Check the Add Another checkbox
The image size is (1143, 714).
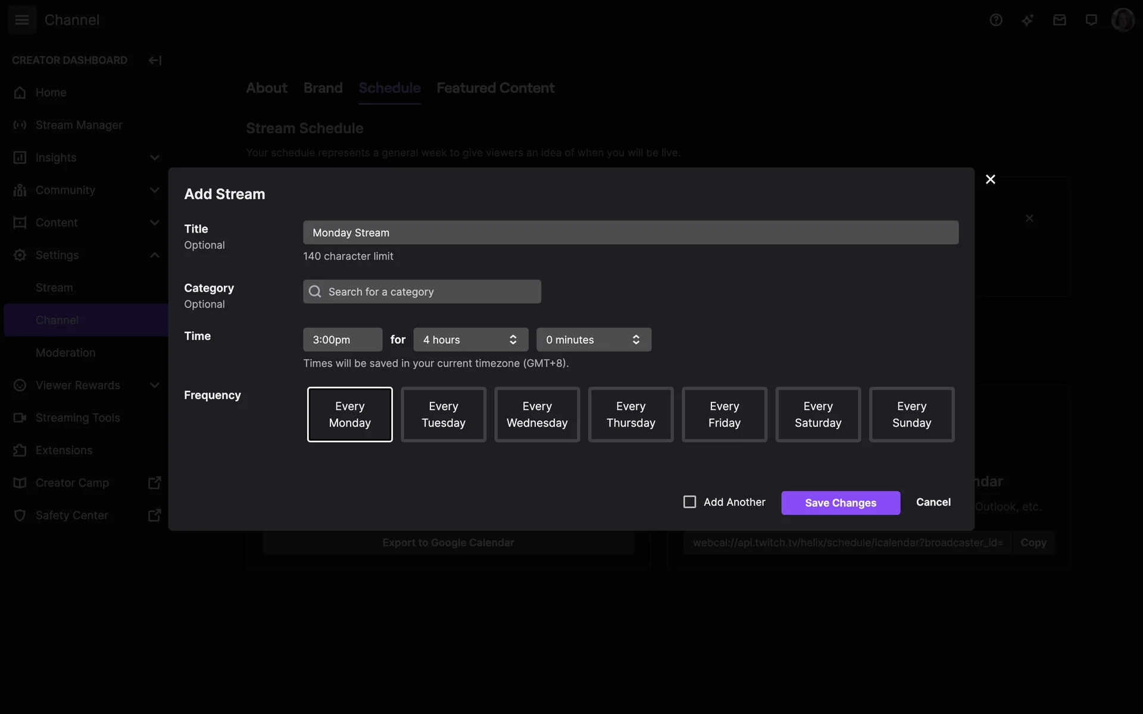[689, 502]
